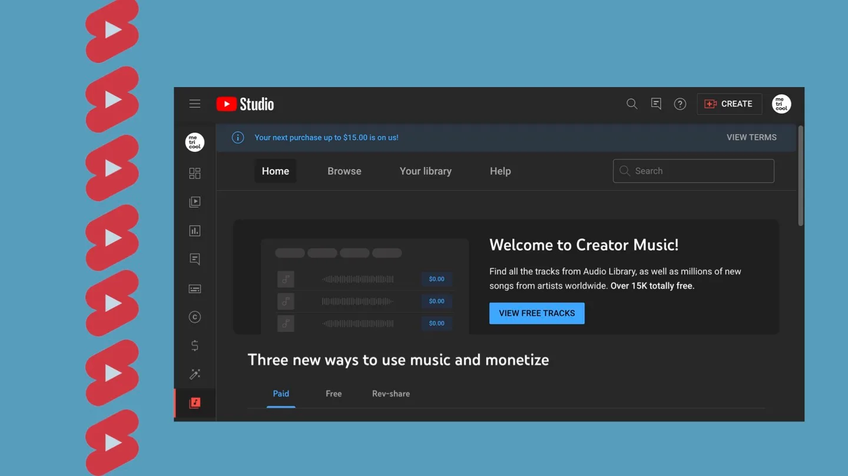This screenshot has width=848, height=476.
Task: Select the Rev-share tab
Action: [x=391, y=394]
